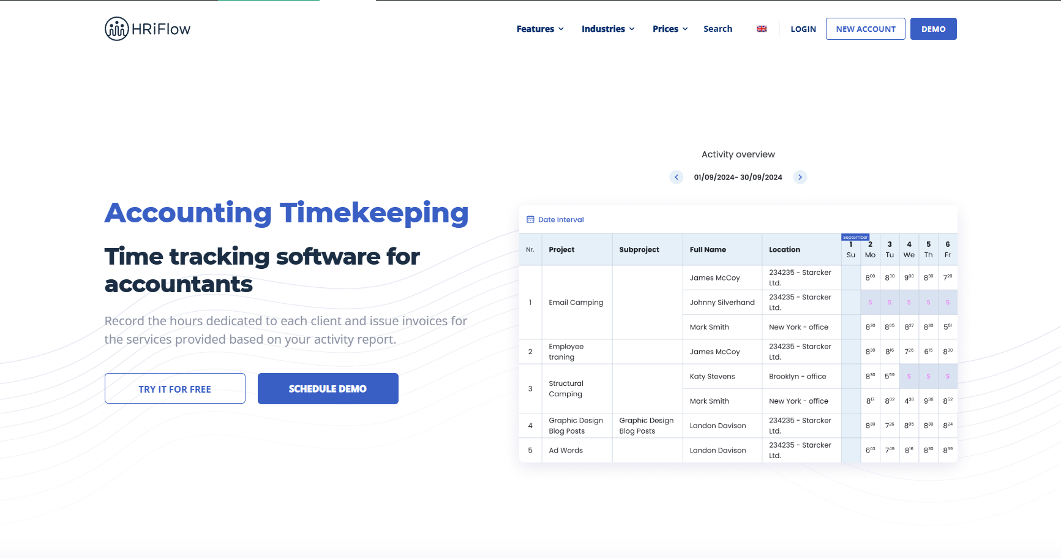The height and width of the screenshot is (558, 1061).
Task: Select the Activity overview heading
Action: (738, 154)
